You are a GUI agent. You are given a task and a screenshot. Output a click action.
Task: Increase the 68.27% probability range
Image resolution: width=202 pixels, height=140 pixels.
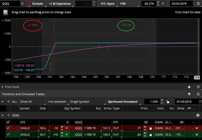tap(158, 2)
